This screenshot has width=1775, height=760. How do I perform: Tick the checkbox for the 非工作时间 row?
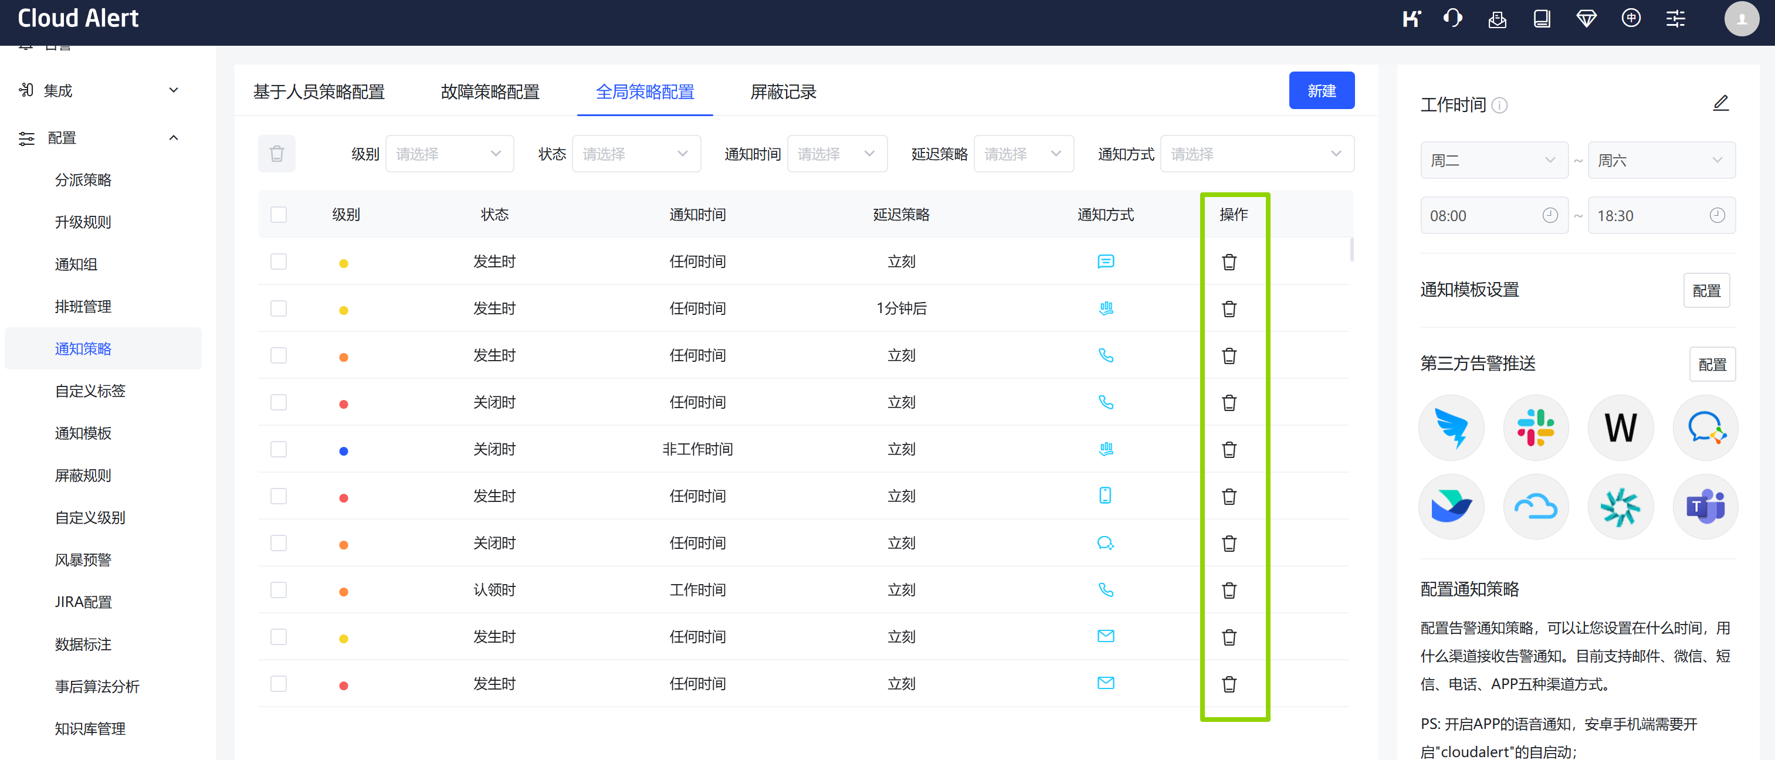point(279,449)
